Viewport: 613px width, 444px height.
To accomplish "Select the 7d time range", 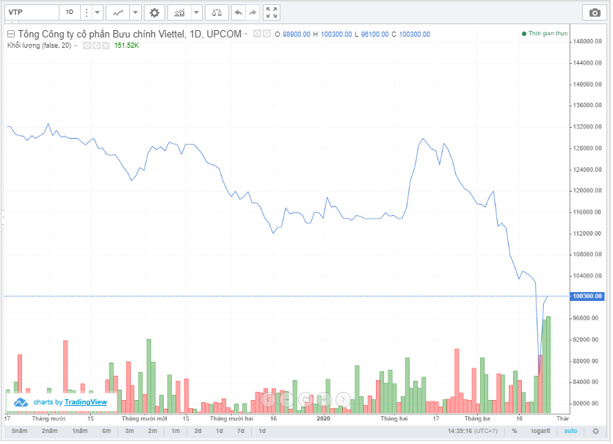I will click(x=241, y=431).
